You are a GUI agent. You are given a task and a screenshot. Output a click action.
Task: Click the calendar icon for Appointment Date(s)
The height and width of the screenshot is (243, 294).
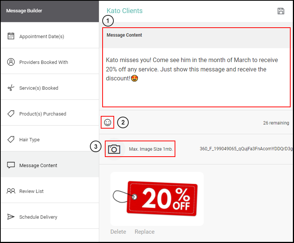11,36
